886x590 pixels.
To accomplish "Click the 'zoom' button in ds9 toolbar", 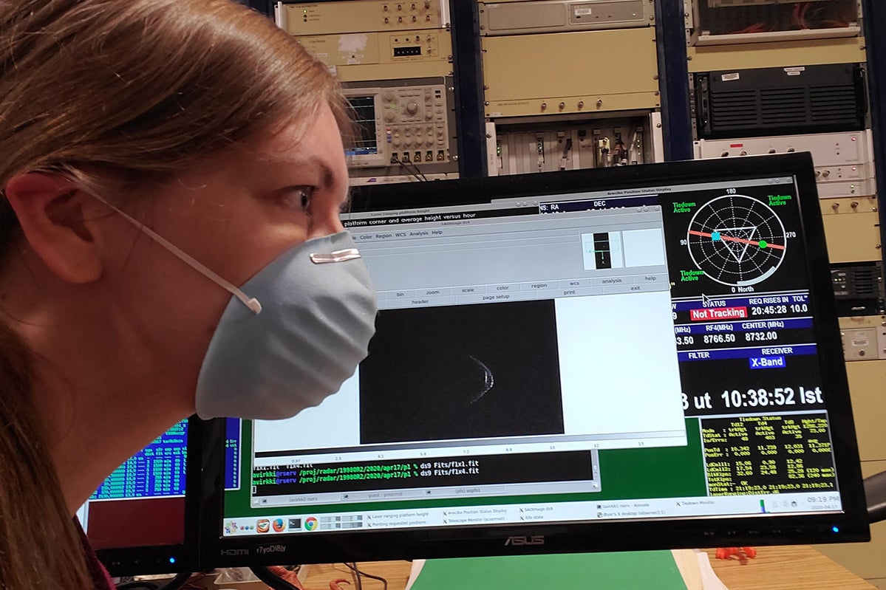I will [432, 292].
